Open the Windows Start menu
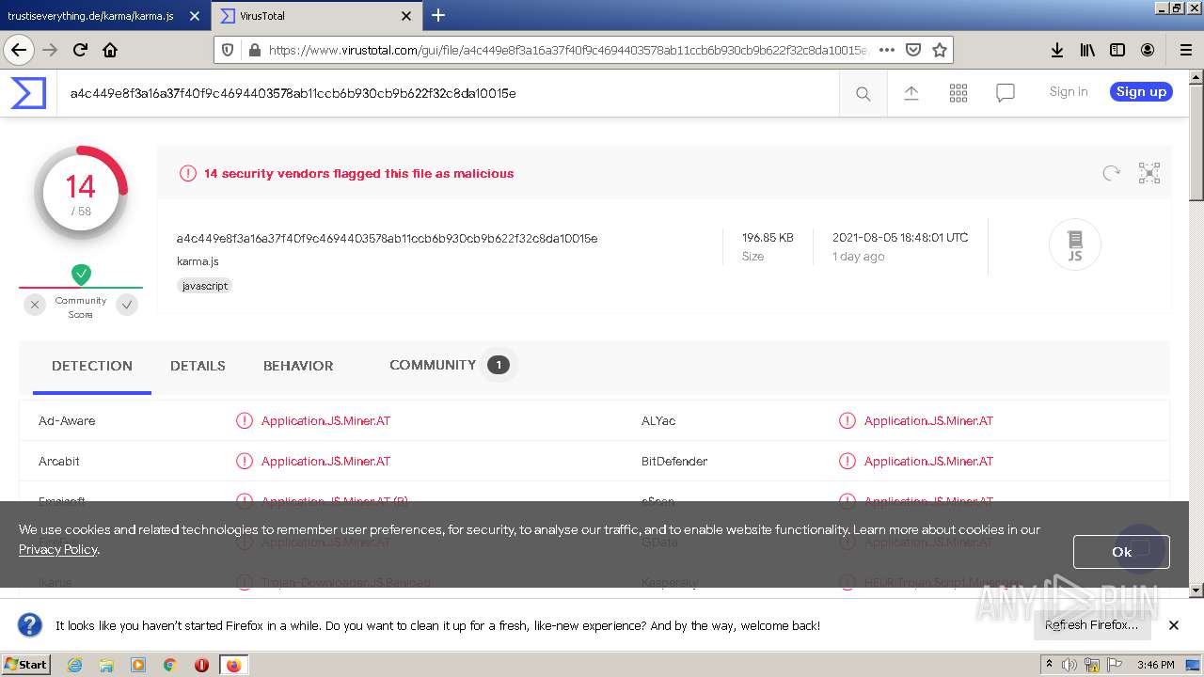The image size is (1204, 677). 25,664
